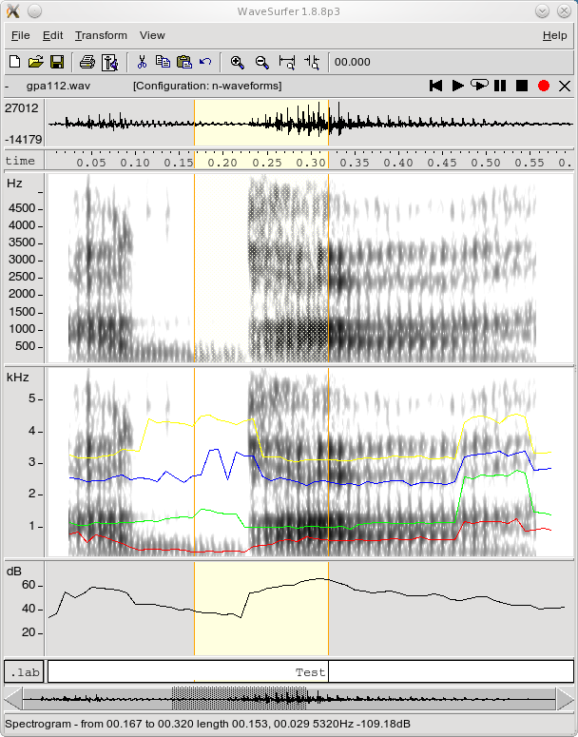Click the Test label in transcription pane
The image size is (578, 737).
pyautogui.click(x=310, y=672)
